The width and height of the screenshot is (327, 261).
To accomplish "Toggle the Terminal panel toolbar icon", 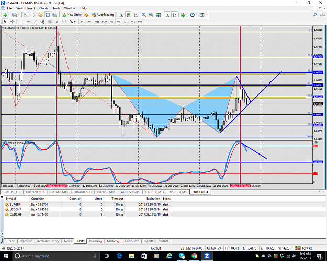I will click(x=48, y=15).
